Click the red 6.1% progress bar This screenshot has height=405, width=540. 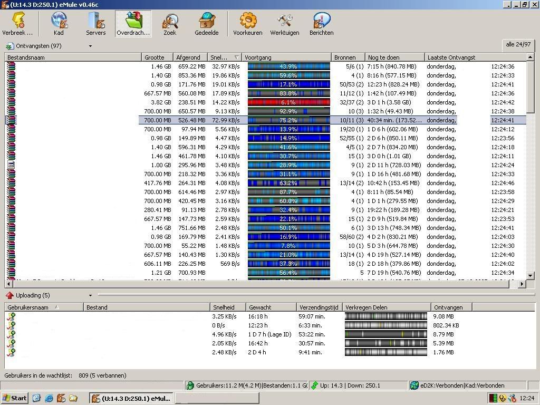coord(288,102)
